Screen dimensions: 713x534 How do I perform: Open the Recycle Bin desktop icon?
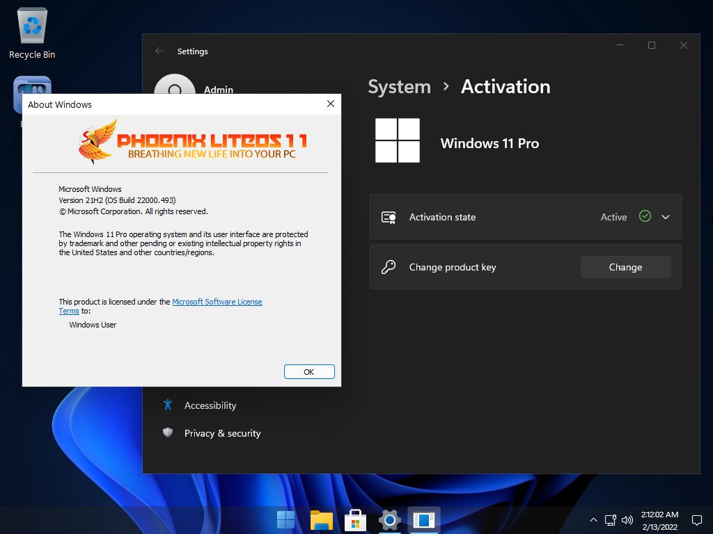32,33
